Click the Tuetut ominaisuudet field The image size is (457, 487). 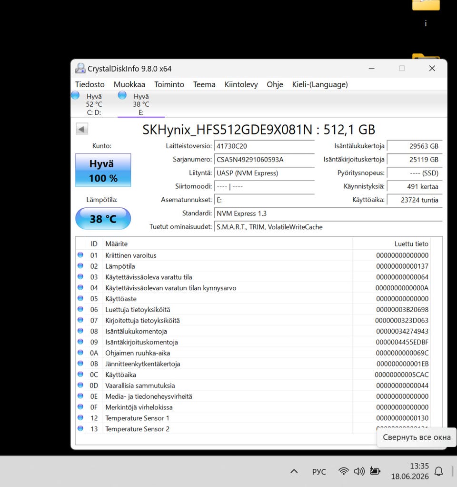tap(328, 227)
